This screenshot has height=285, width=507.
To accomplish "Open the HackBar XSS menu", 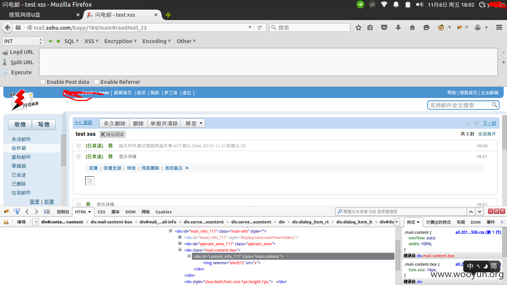I will 92,41.
